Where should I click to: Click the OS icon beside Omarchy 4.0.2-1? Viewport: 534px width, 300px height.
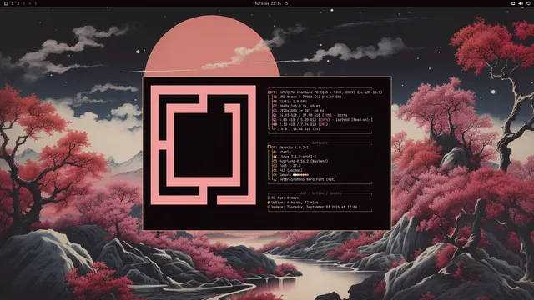pyautogui.click(x=269, y=147)
